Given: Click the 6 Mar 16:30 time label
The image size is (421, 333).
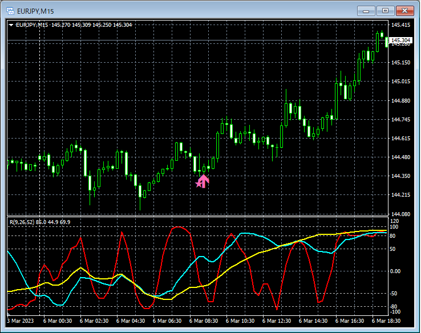Looking at the screenshot, I should (x=350, y=321).
